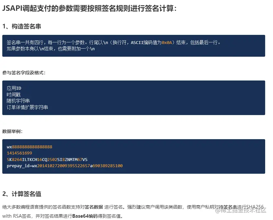Click the orange 0x0A value

coord(167,42)
